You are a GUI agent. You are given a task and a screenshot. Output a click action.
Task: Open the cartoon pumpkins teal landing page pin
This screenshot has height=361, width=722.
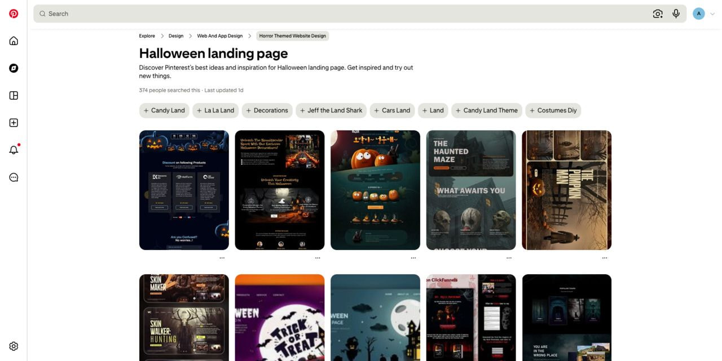376,190
